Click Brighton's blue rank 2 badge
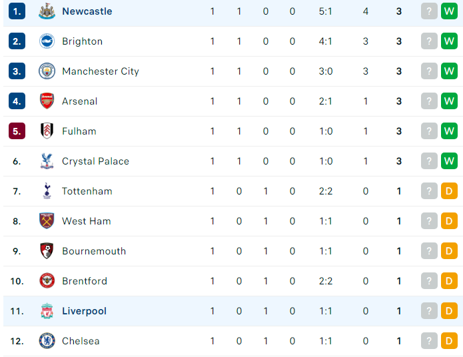The height and width of the screenshot is (357, 463). (17, 41)
